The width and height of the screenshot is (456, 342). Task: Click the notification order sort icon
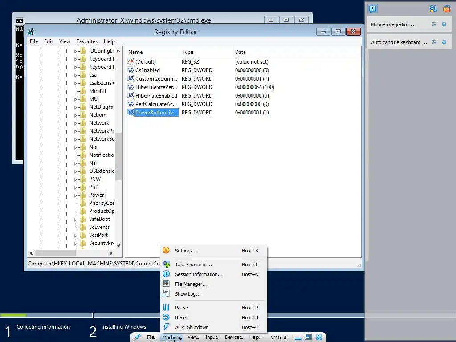tap(433, 9)
